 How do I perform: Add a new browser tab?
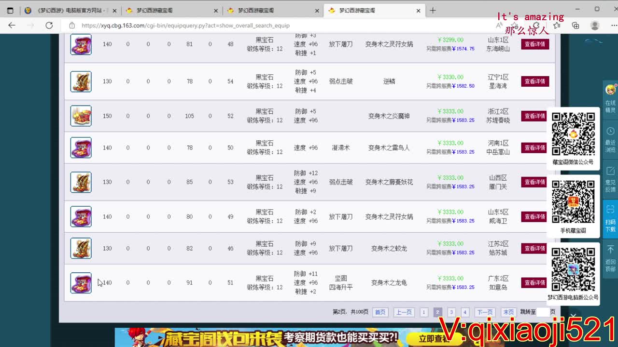pos(433,10)
